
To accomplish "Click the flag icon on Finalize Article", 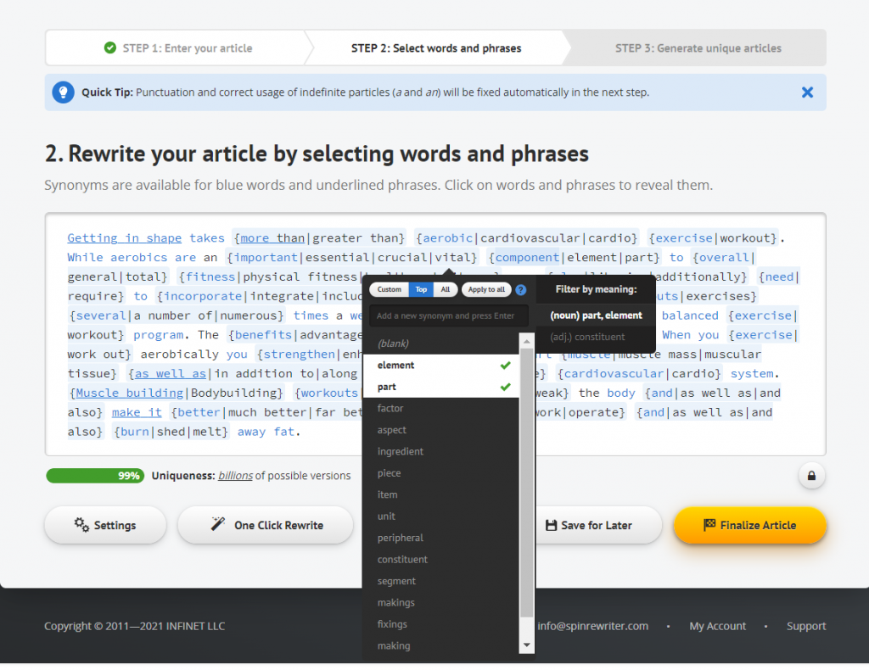I will 709,525.
